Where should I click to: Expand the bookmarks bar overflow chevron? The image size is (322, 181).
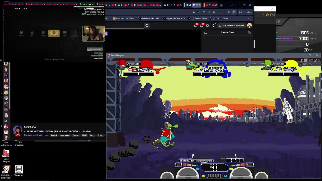click(x=248, y=18)
